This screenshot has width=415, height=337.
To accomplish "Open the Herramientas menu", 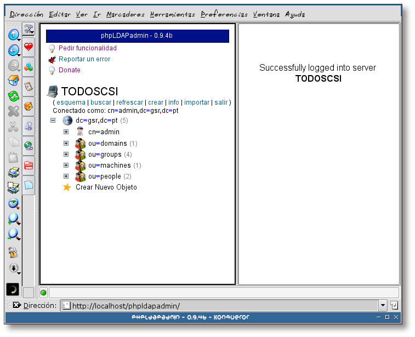I will click(x=172, y=14).
